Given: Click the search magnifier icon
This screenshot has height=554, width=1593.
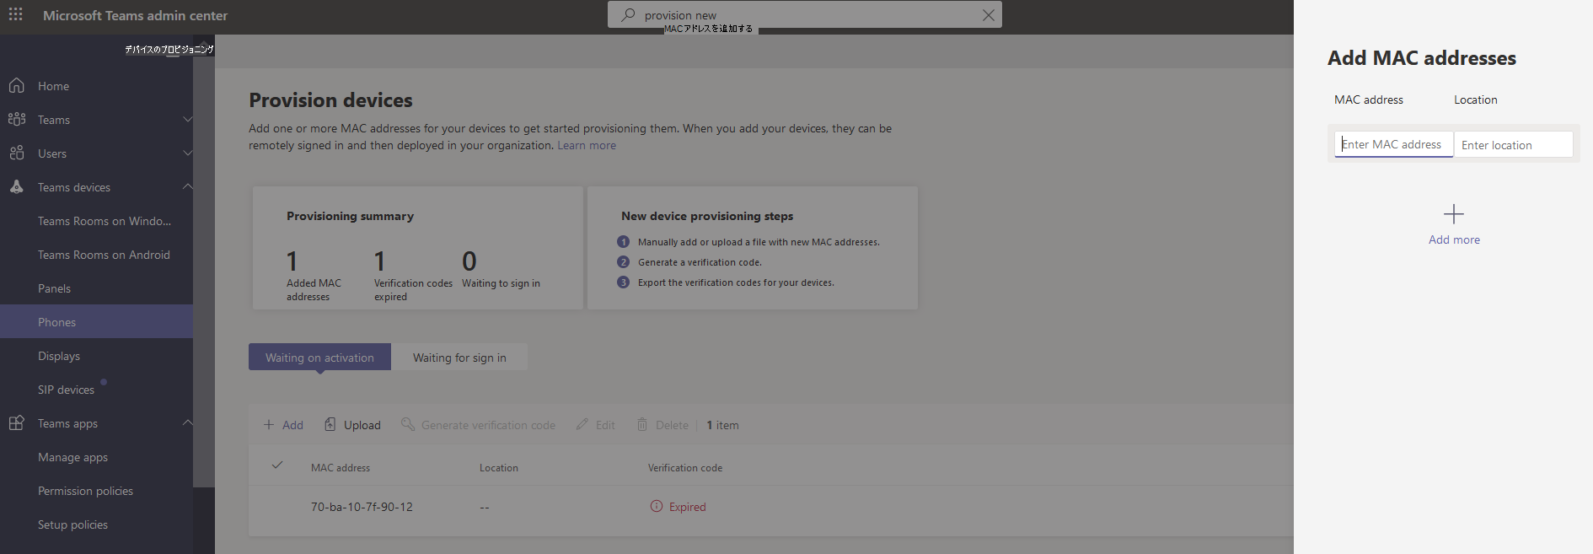Looking at the screenshot, I should coord(628,15).
